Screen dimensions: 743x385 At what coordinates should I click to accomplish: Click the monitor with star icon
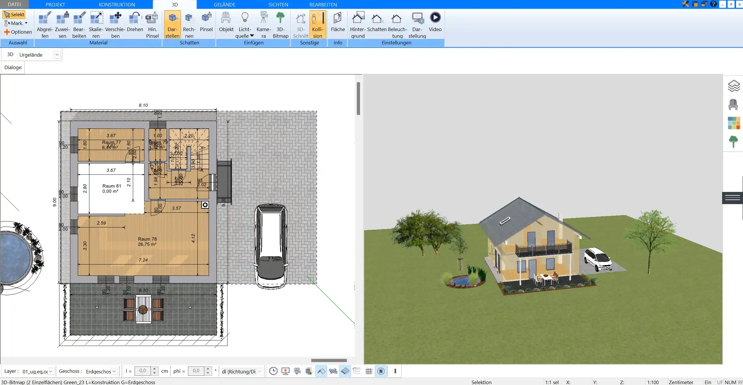tap(286, 371)
